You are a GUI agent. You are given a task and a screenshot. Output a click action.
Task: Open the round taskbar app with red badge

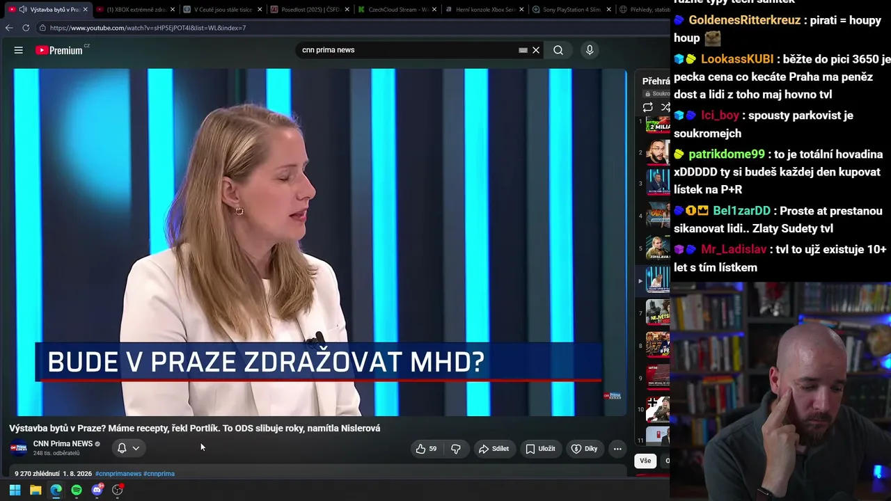[x=118, y=490]
